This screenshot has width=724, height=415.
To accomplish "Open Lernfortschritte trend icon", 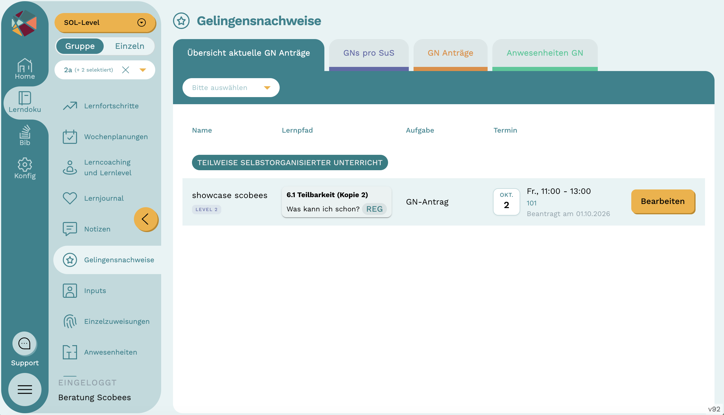I will pyautogui.click(x=70, y=106).
